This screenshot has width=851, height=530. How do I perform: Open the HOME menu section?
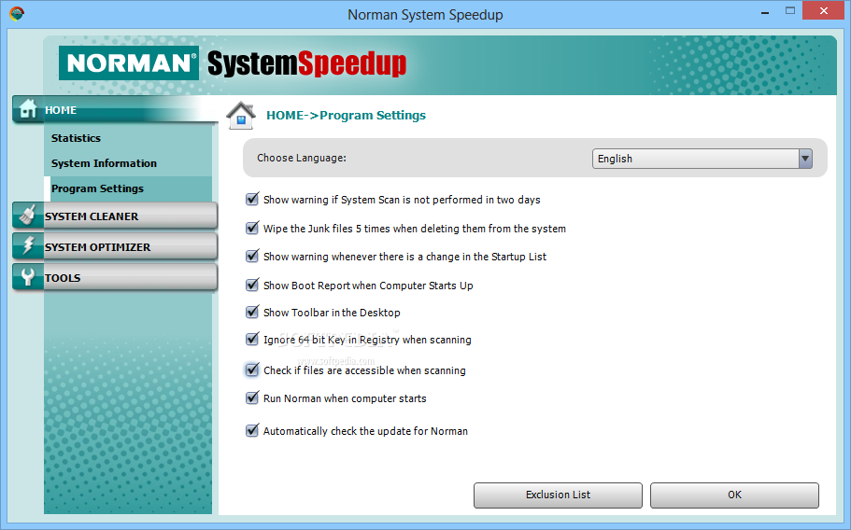click(115, 110)
